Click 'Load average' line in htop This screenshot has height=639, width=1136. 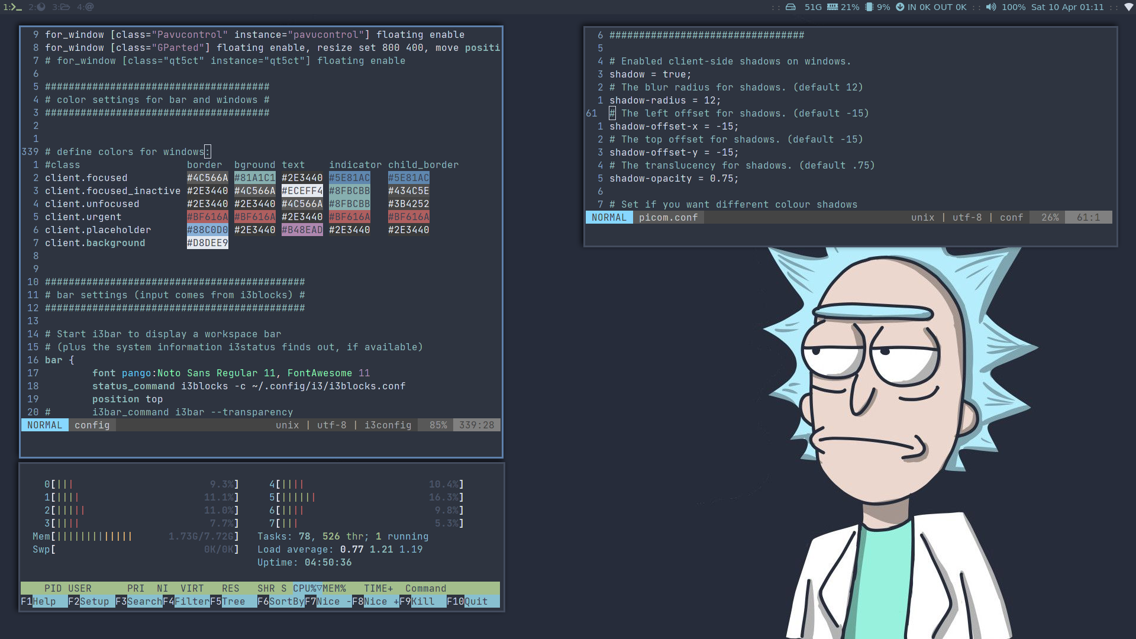tap(340, 550)
